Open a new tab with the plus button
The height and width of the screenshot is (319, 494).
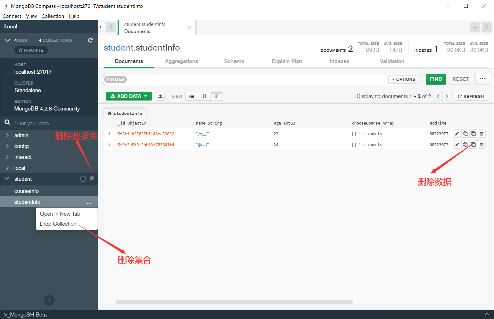475,27
